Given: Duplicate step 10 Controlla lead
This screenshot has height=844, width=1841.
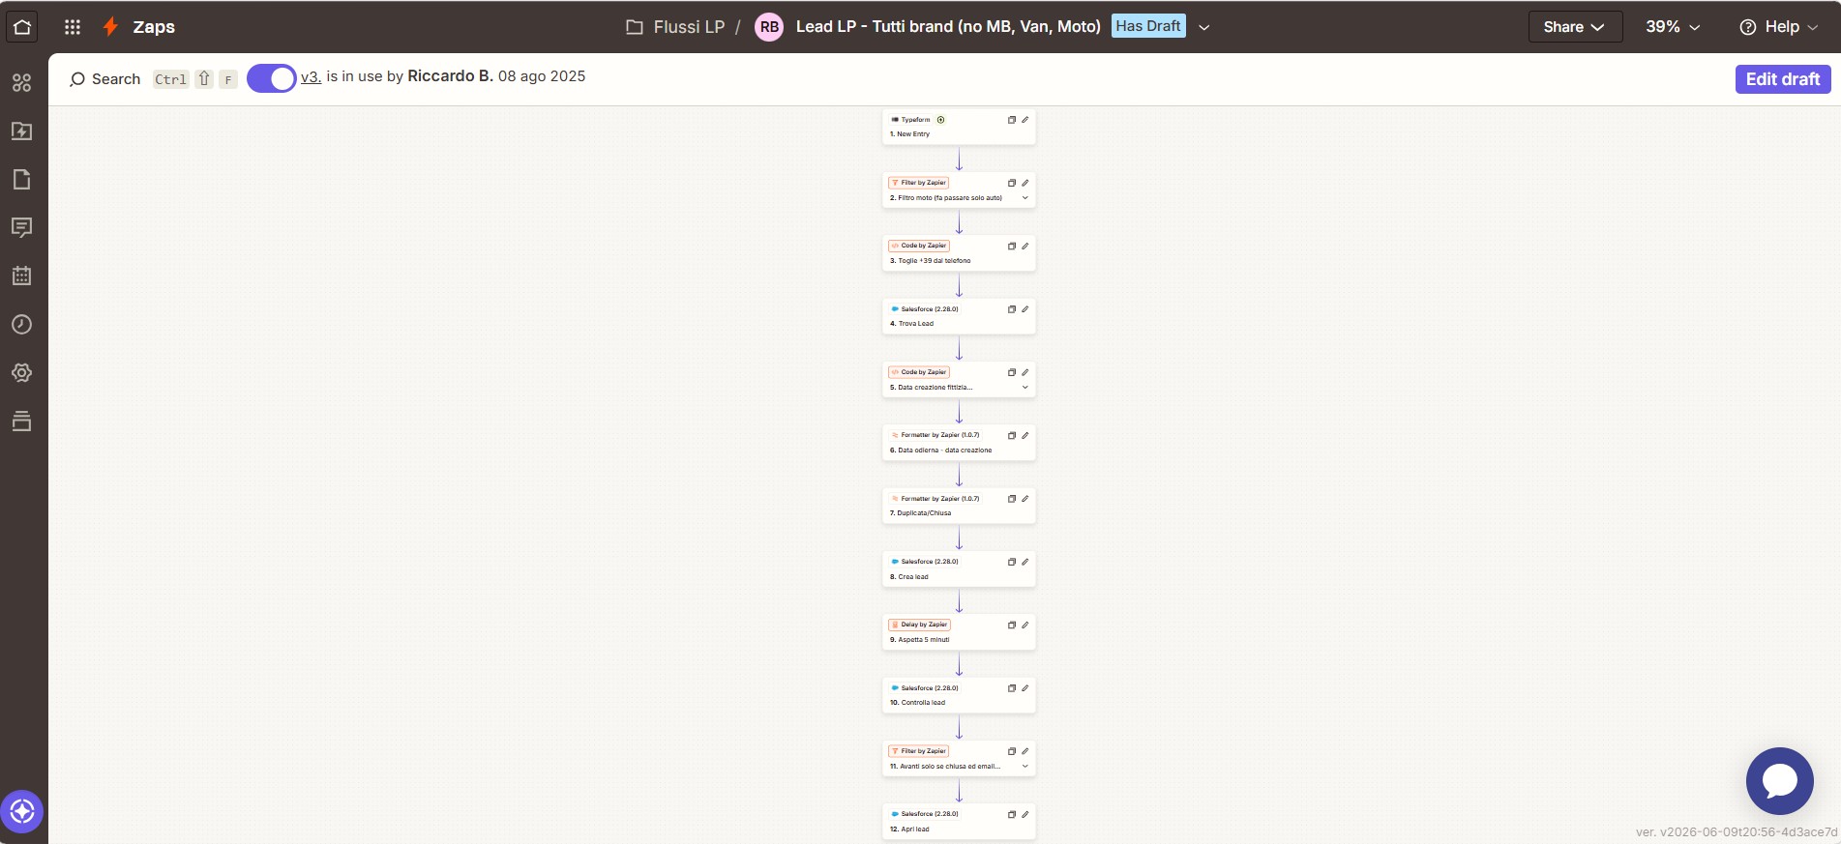Looking at the screenshot, I should click(1012, 688).
